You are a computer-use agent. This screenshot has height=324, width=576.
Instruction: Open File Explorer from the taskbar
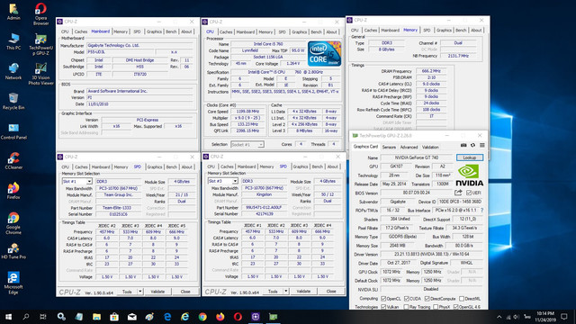tap(96, 316)
